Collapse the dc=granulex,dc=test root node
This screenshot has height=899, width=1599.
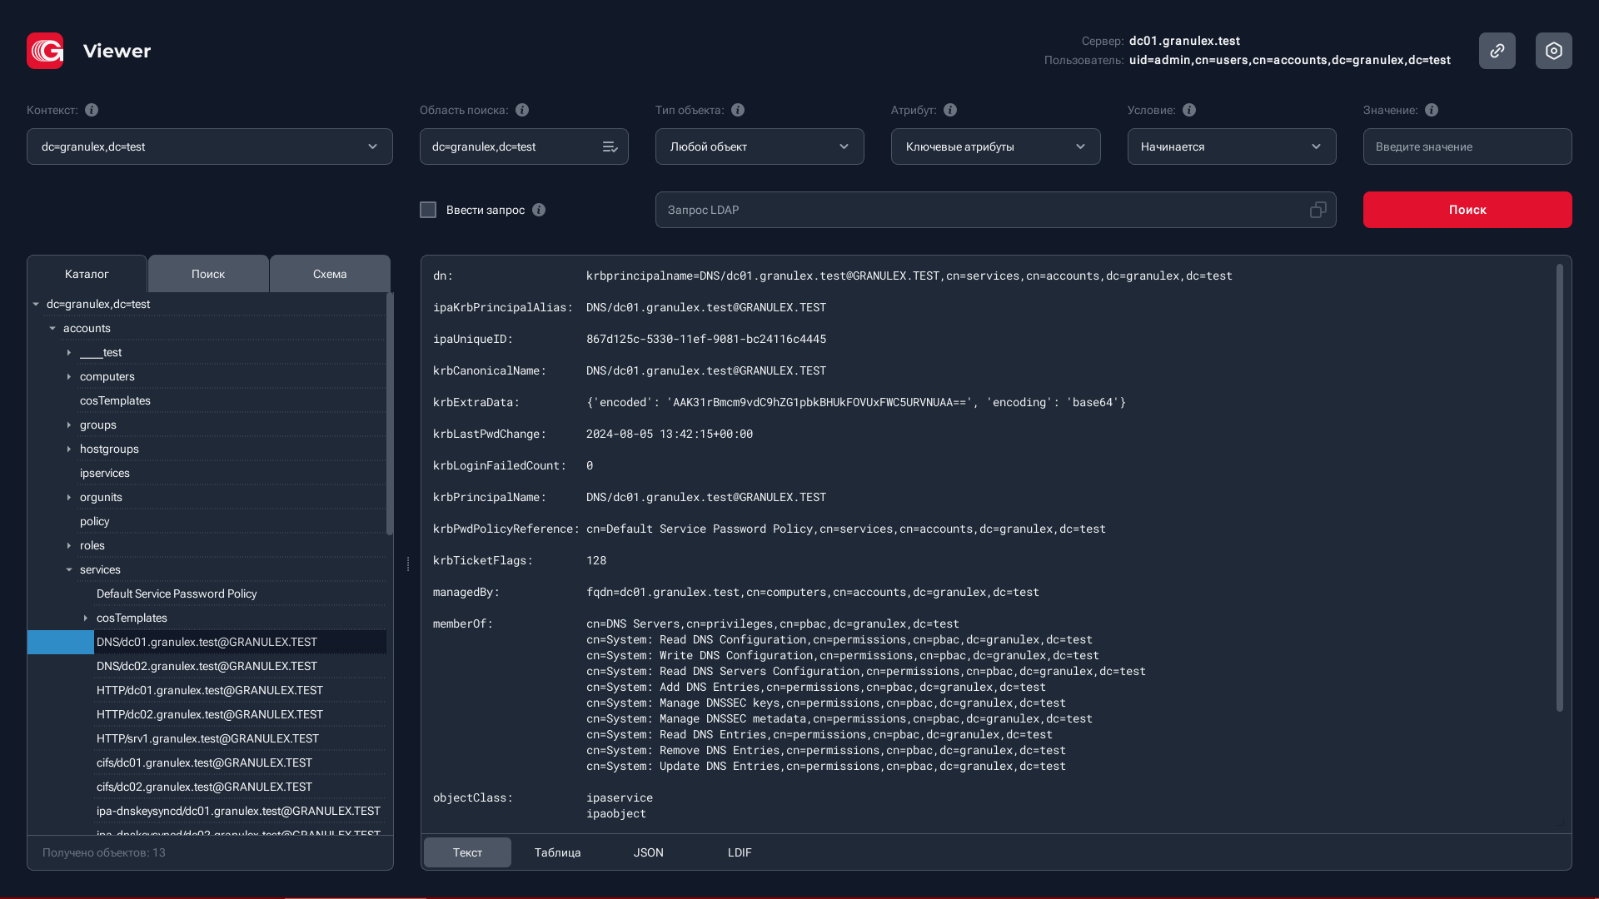(x=36, y=305)
